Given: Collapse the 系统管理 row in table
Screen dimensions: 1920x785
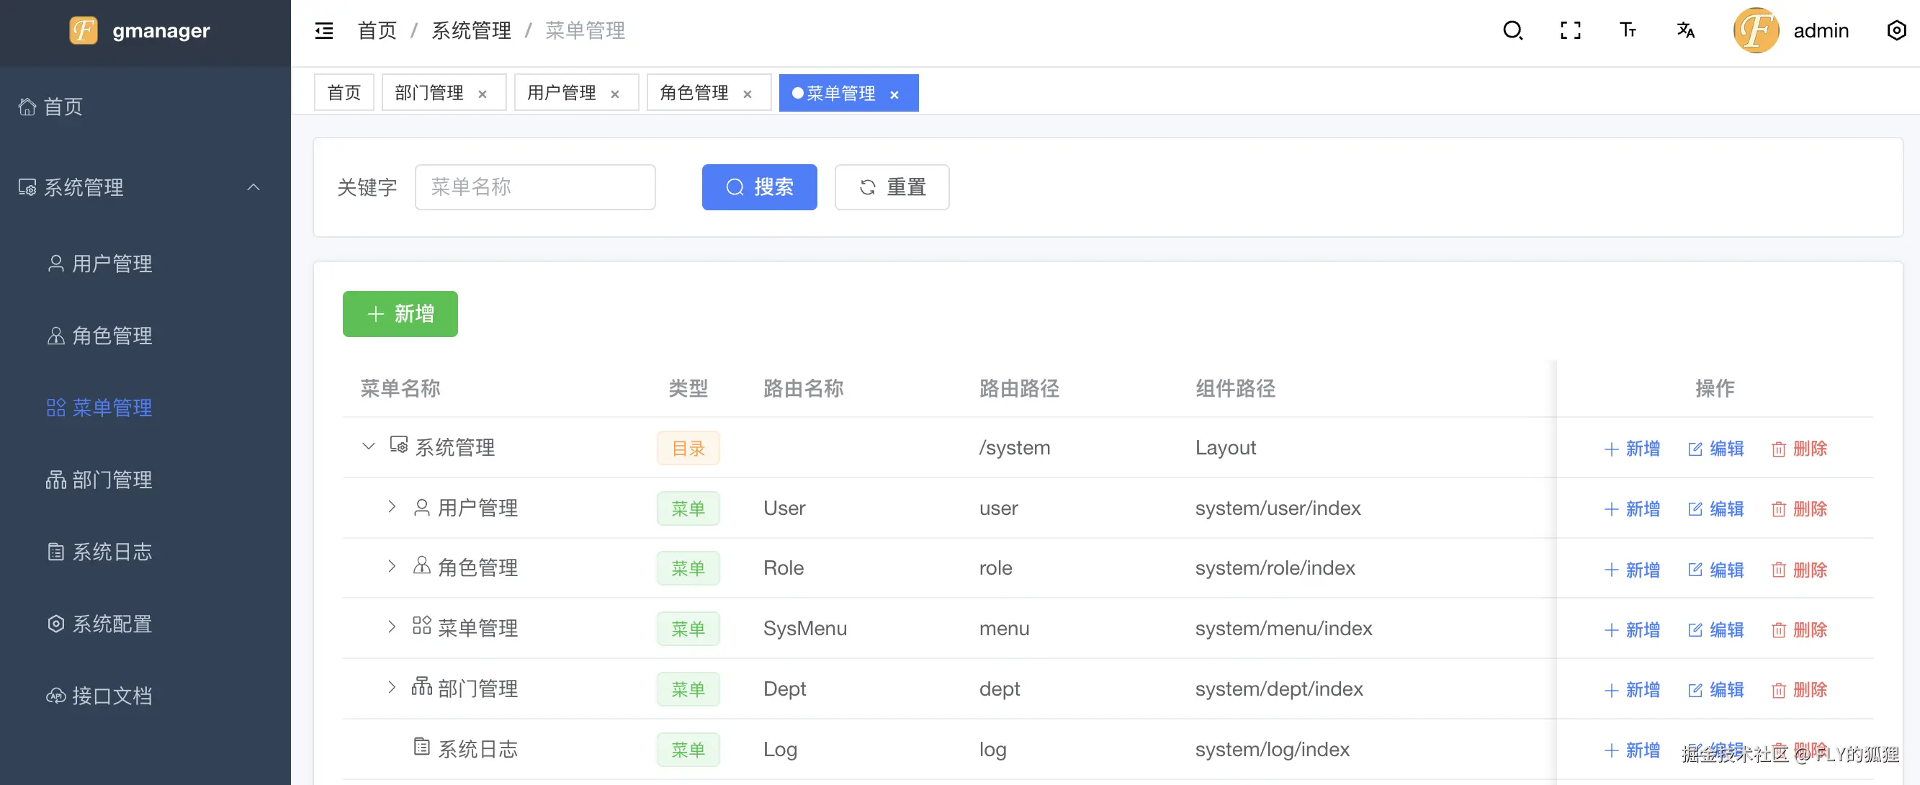Looking at the screenshot, I should click(368, 447).
